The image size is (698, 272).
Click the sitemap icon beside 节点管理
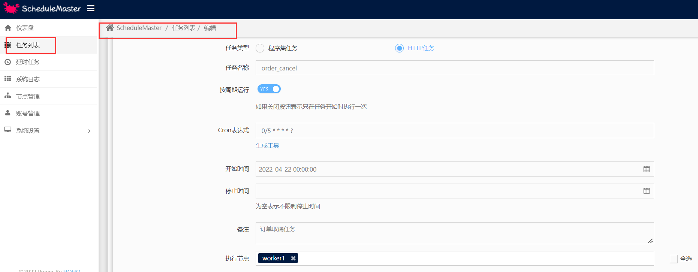[x=7, y=96]
